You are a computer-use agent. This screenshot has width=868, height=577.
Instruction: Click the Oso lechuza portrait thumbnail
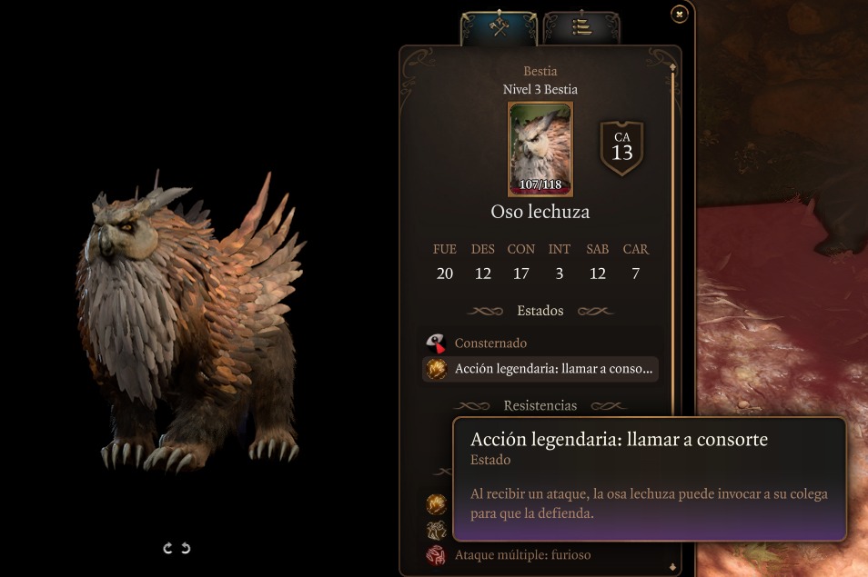click(x=540, y=149)
